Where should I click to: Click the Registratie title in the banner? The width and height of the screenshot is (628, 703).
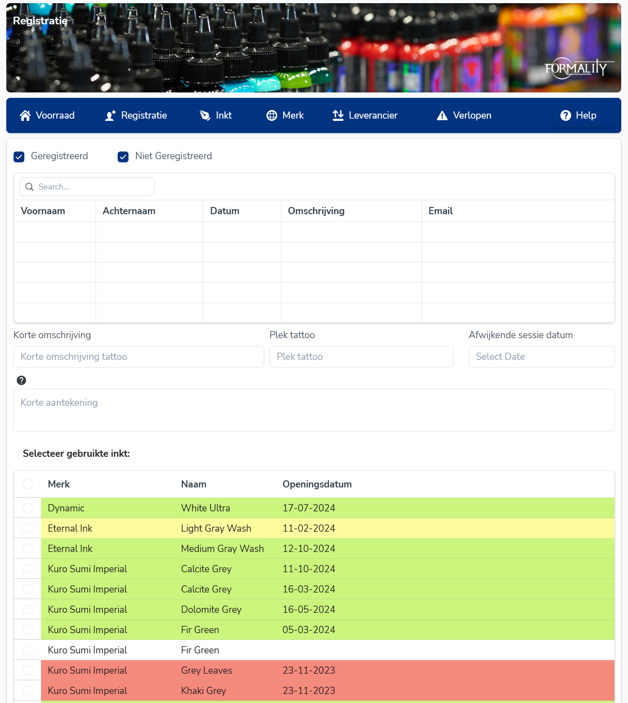40,21
